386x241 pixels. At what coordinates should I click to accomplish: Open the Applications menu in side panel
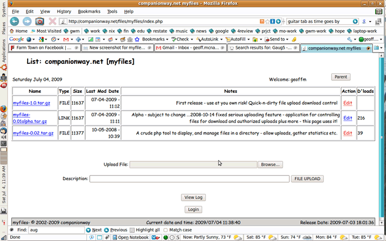[x=4, y=51]
